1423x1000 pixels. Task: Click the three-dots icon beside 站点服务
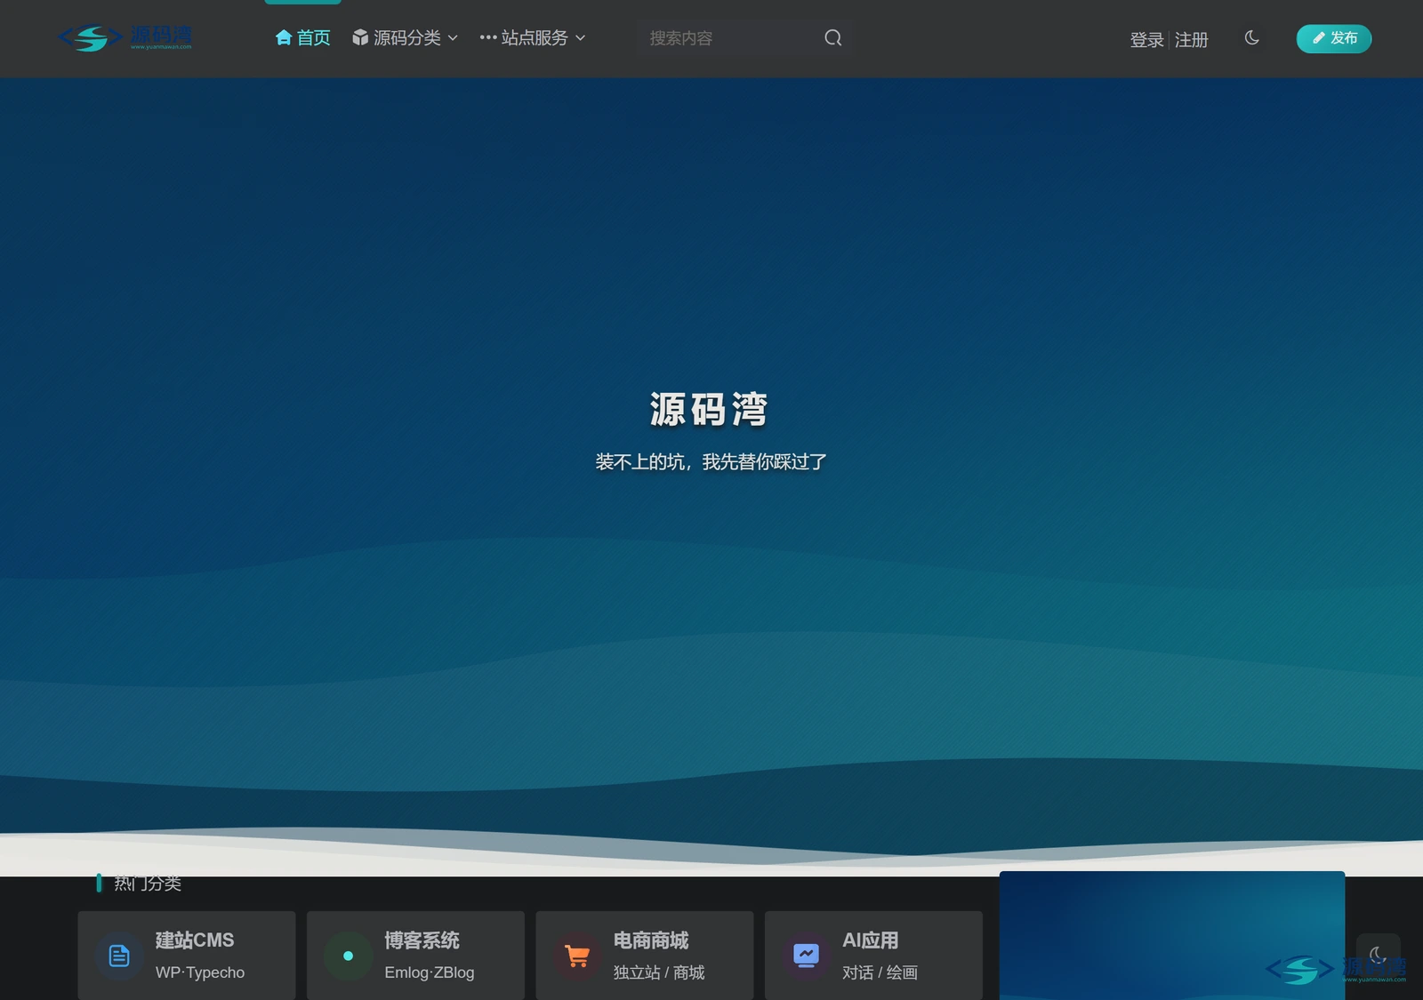click(x=488, y=37)
